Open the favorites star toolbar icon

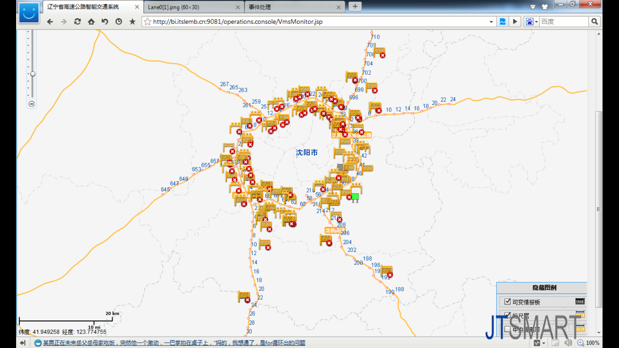point(133,22)
